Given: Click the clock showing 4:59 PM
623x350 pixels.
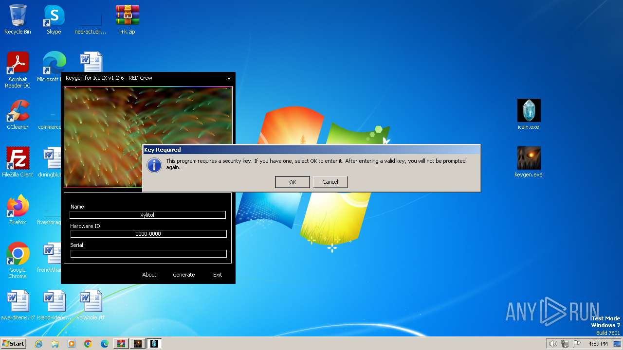Looking at the screenshot, I should [x=598, y=344].
